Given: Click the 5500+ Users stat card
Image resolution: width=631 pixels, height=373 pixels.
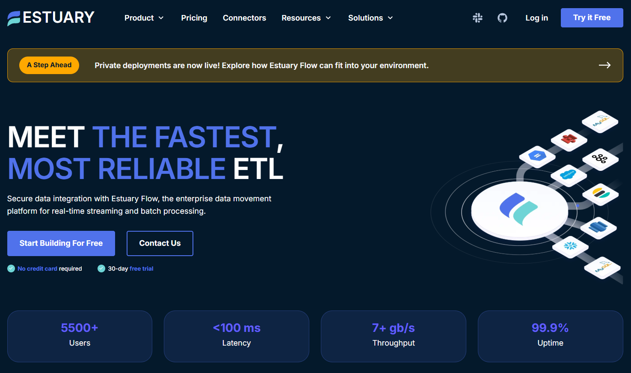Looking at the screenshot, I should tap(80, 336).
